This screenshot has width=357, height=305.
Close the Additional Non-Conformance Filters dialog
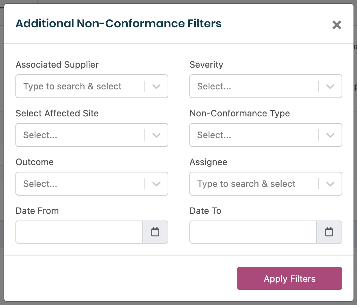point(337,25)
